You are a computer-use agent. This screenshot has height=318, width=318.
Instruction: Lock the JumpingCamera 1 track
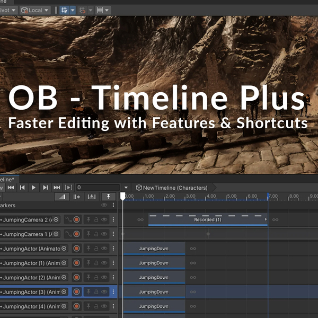[96, 234]
